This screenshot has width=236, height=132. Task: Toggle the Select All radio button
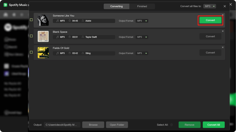171,125
